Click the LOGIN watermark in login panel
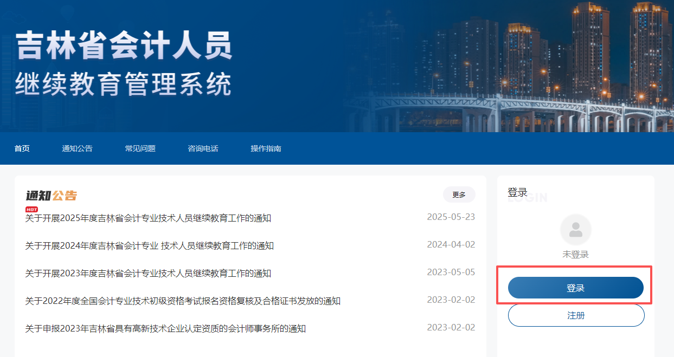 coord(528,198)
